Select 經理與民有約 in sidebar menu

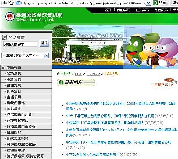pyautogui.click(x=26, y=121)
